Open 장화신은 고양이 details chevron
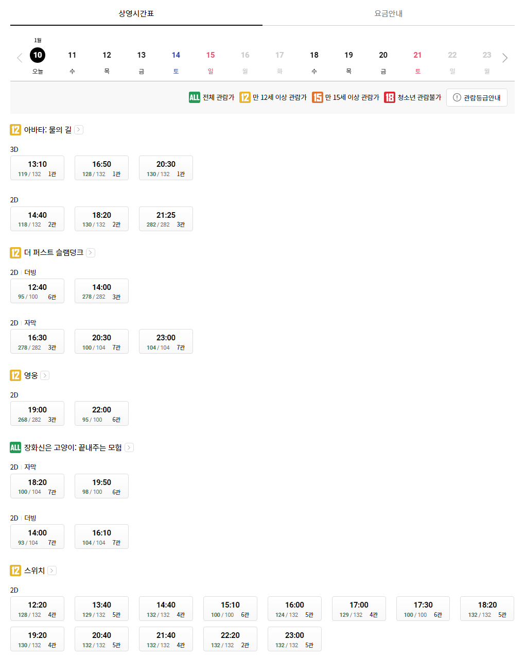Image resolution: width=525 pixels, height=657 pixels. pos(129,447)
